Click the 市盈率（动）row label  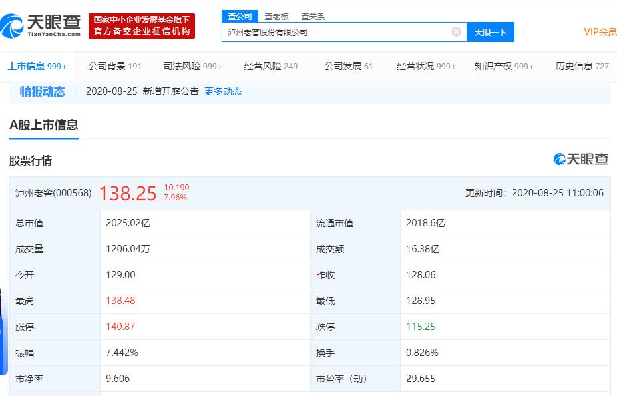point(341,379)
